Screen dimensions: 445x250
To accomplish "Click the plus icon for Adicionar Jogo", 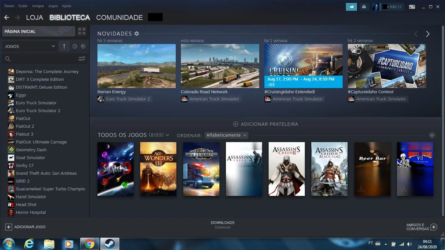I will click(8, 227).
